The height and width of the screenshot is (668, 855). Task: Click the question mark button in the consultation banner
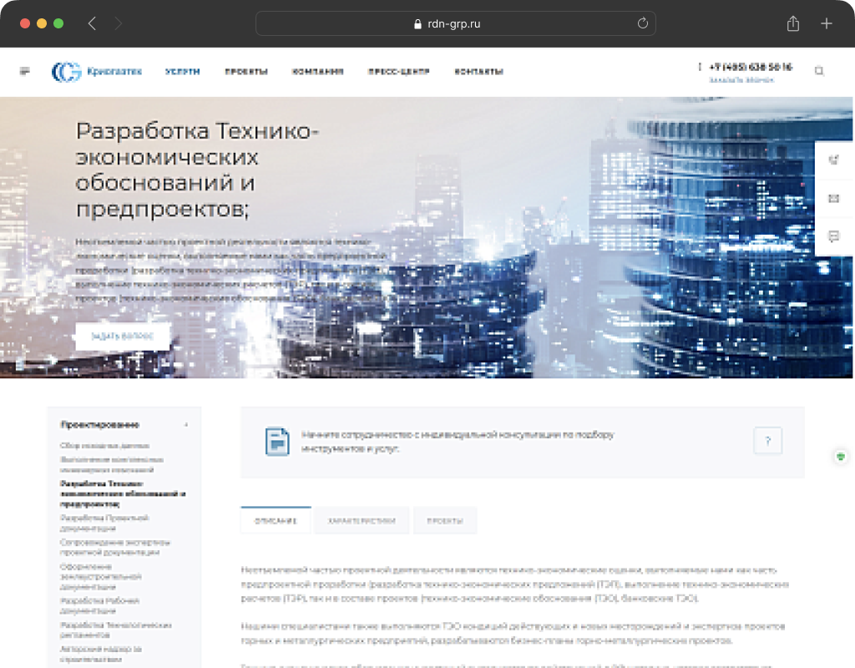tap(767, 441)
